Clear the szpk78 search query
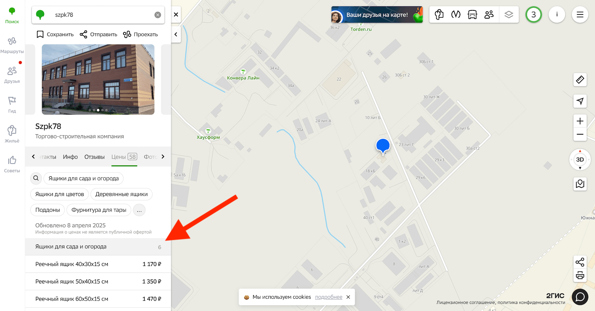The height and width of the screenshot is (311, 595). [x=158, y=15]
